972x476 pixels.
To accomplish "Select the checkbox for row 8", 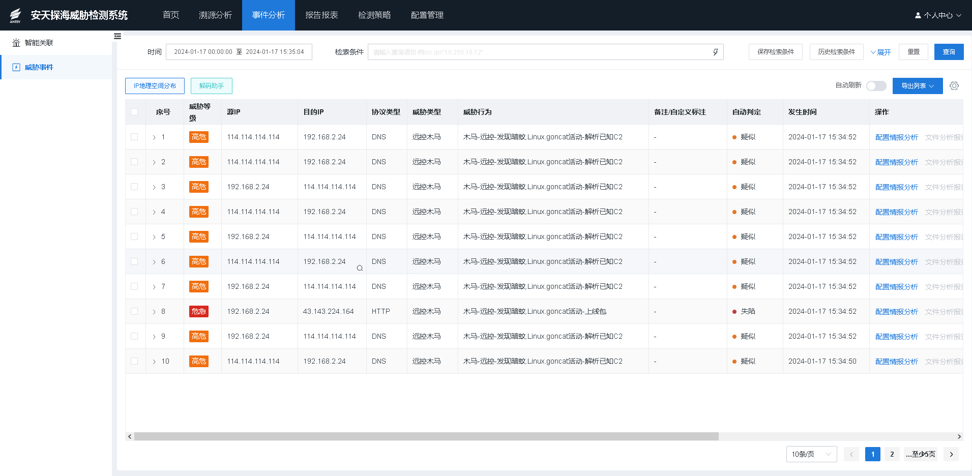I will pyautogui.click(x=134, y=311).
